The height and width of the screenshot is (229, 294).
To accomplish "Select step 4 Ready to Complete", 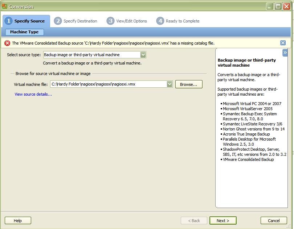I will point(178,21).
